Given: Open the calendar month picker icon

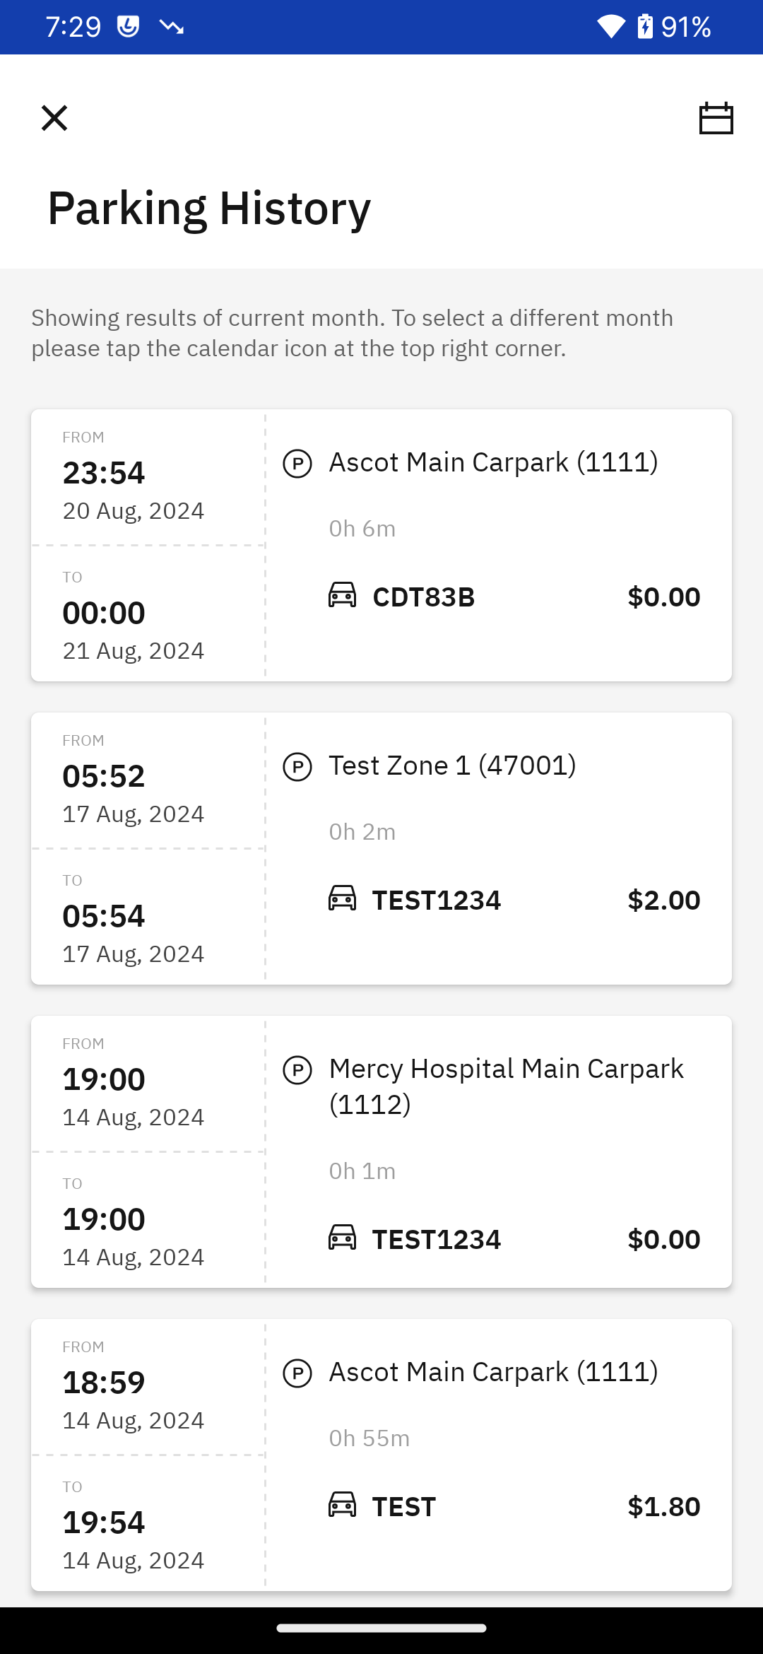Looking at the screenshot, I should 716,118.
